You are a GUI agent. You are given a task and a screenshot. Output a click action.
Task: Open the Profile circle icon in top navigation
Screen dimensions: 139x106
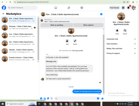pos(82,8)
